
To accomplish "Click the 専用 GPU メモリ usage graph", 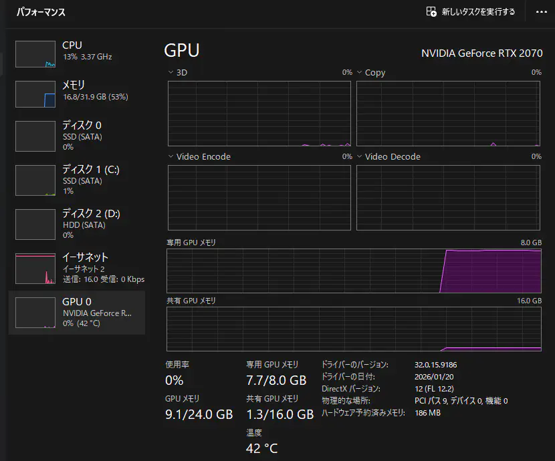I will pyautogui.click(x=354, y=271).
